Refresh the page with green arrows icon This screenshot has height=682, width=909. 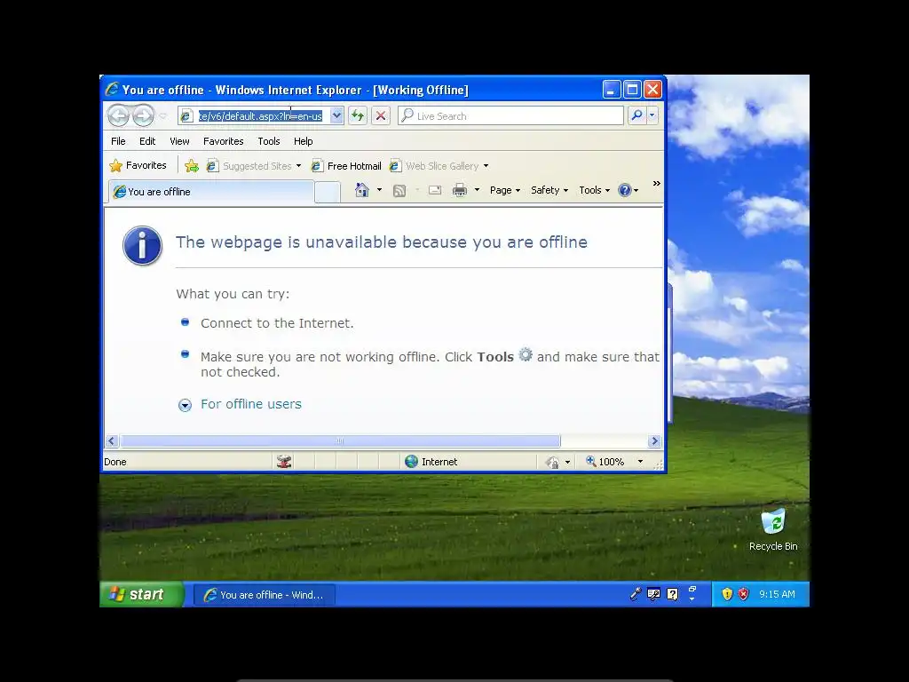[358, 116]
